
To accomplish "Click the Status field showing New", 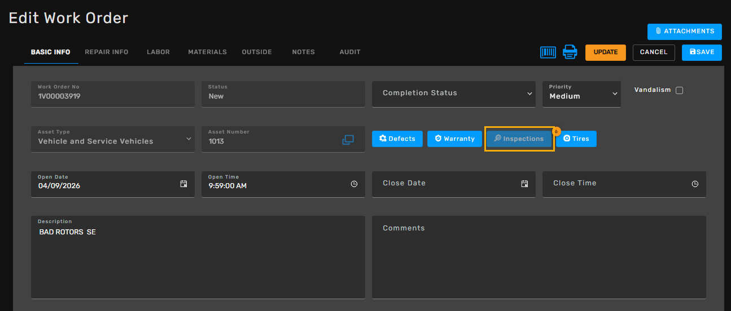I will click(x=283, y=94).
